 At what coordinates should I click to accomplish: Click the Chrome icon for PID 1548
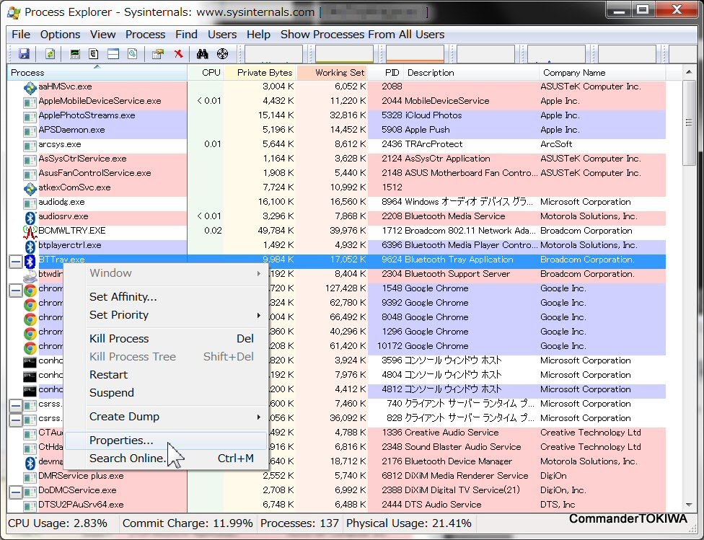[30, 290]
